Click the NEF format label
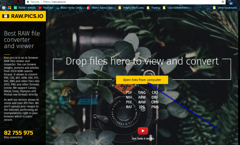Screen dimensions: 240x145 pyautogui.click(x=129, y=97)
